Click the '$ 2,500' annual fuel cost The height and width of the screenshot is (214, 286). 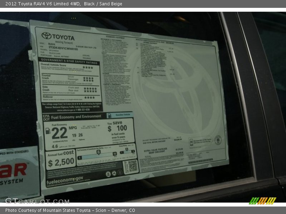tap(61, 162)
